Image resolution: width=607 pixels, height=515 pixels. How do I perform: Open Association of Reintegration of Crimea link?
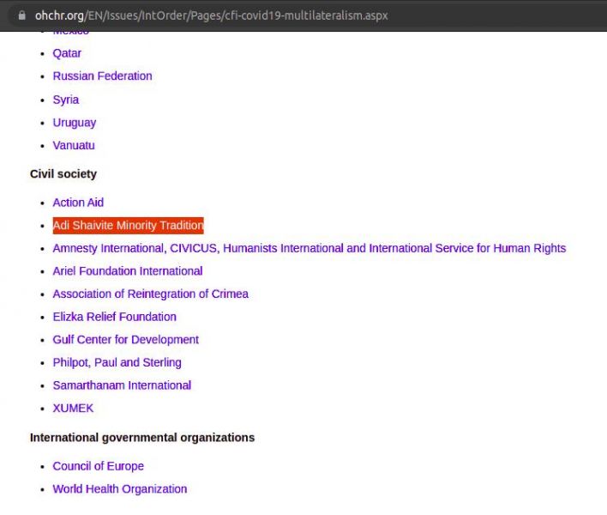tap(151, 294)
